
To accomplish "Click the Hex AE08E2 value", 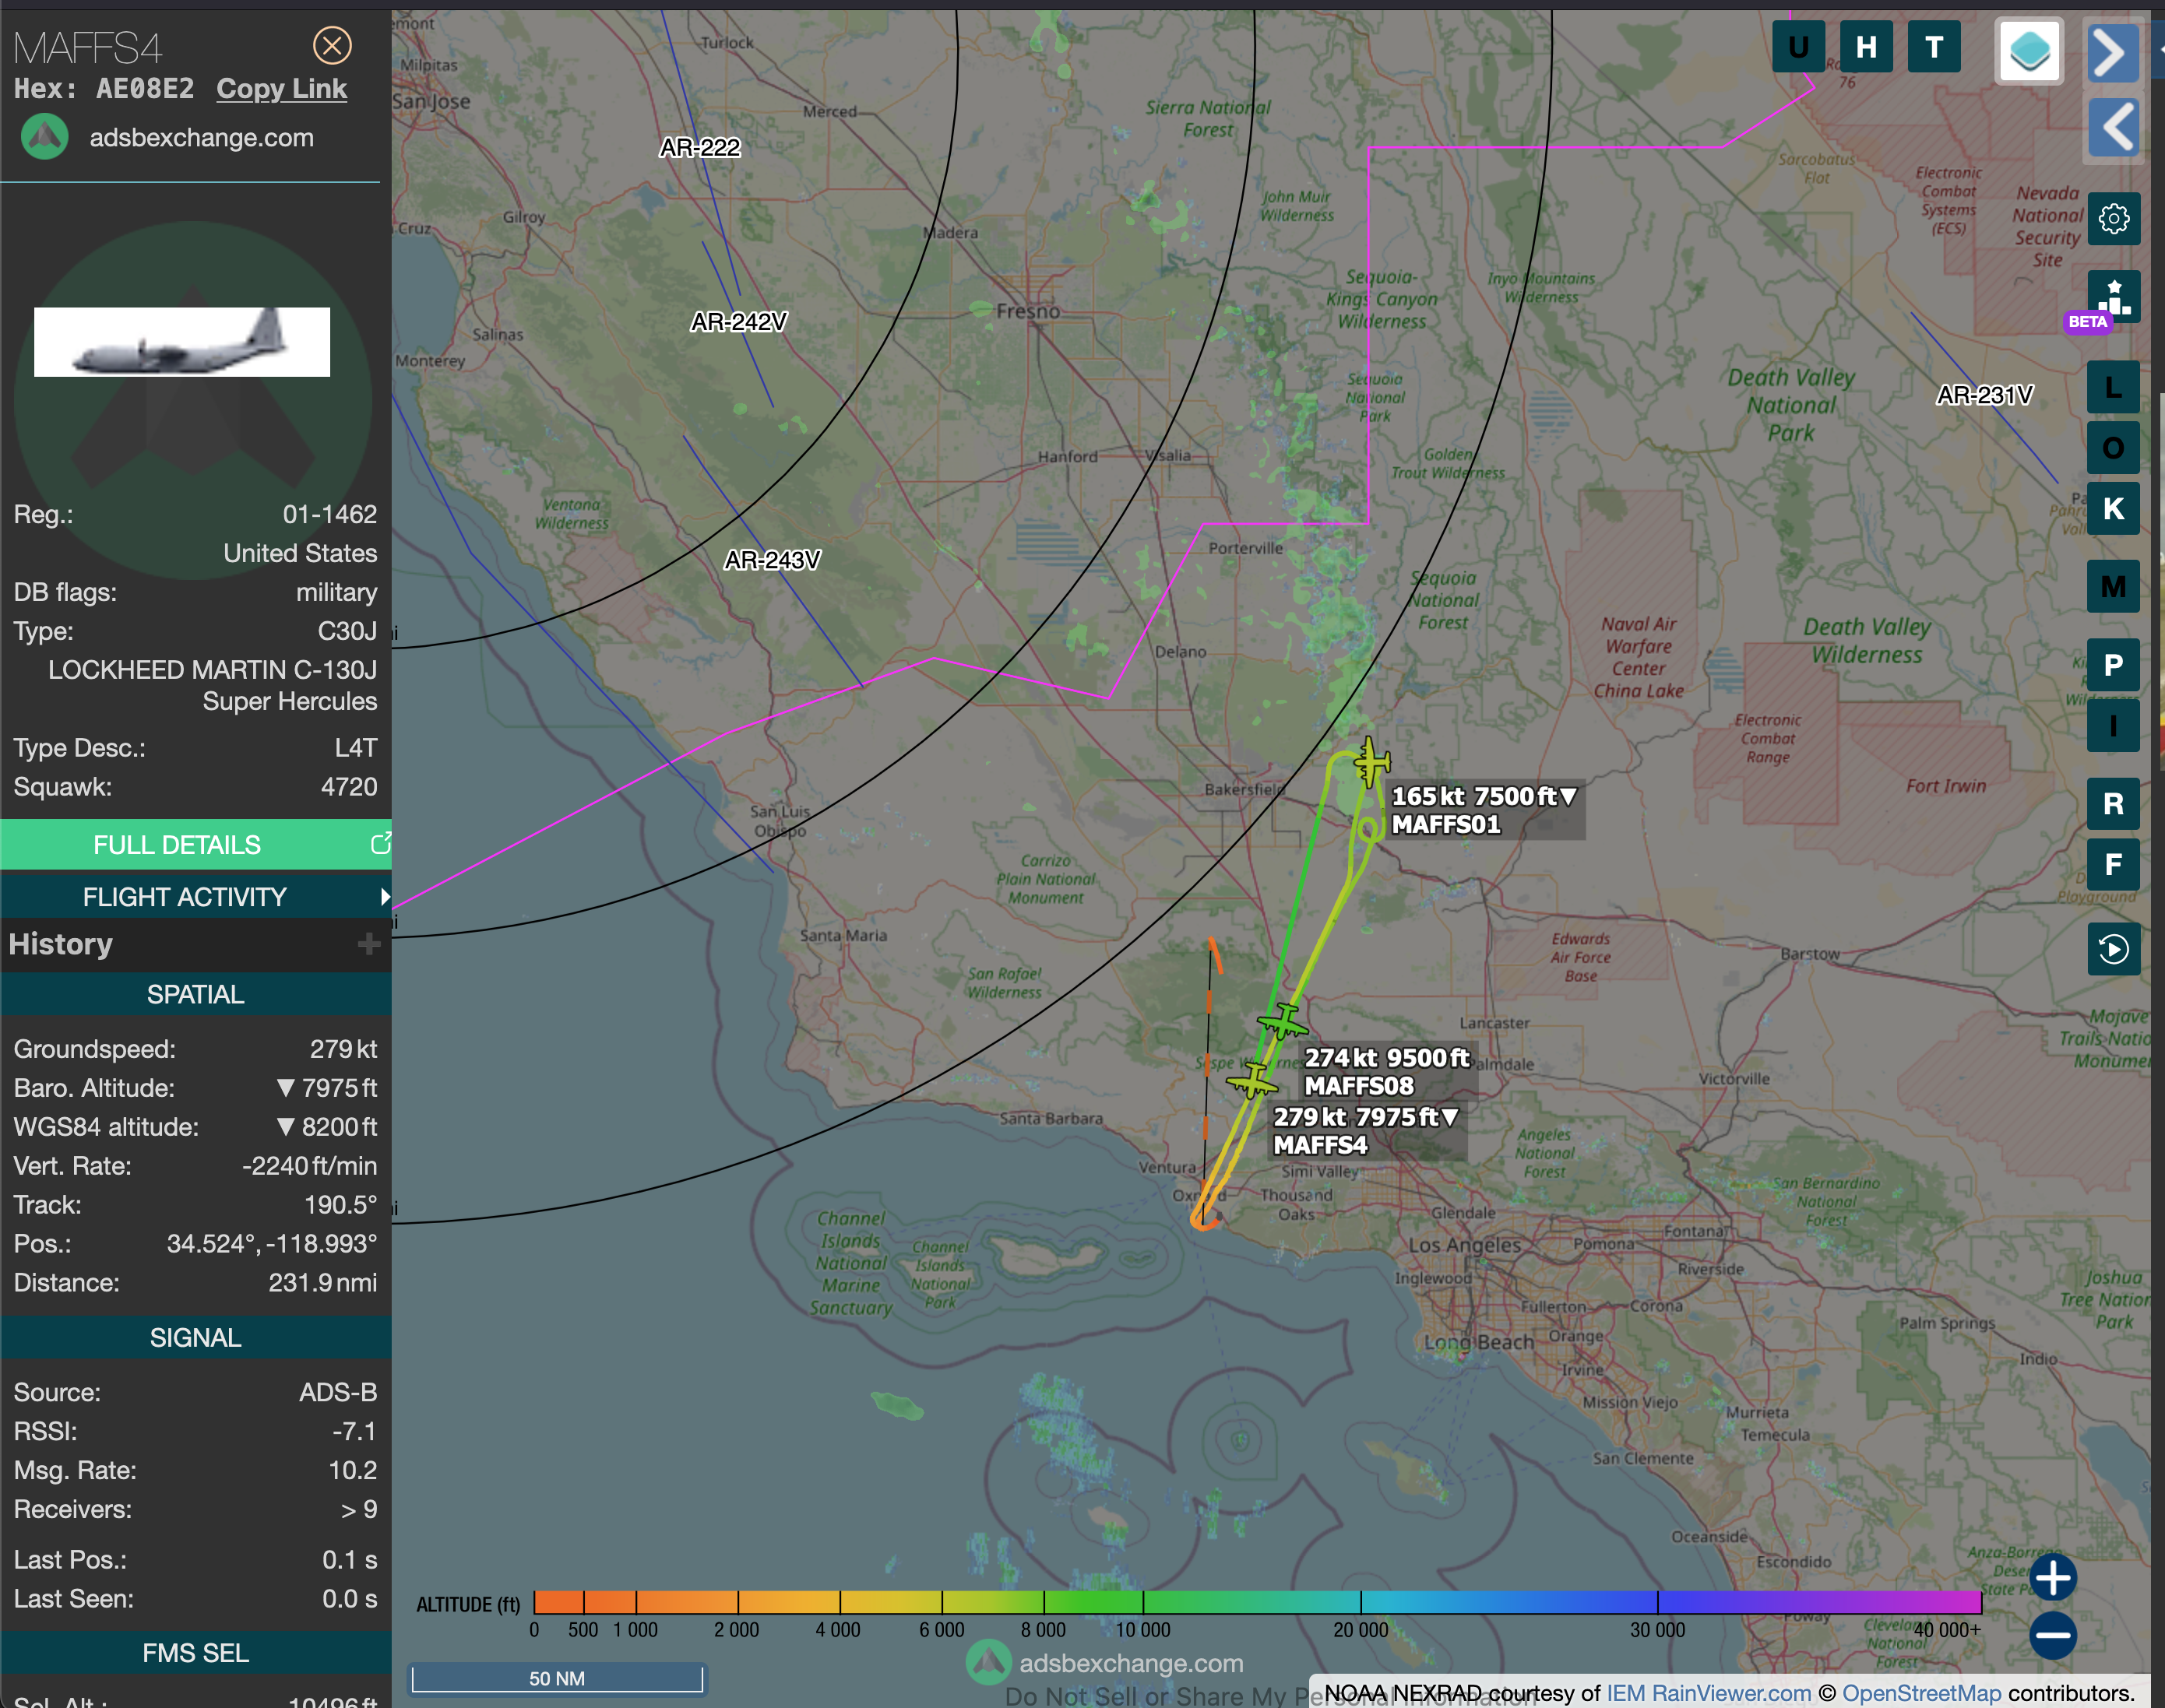I will tap(145, 89).
